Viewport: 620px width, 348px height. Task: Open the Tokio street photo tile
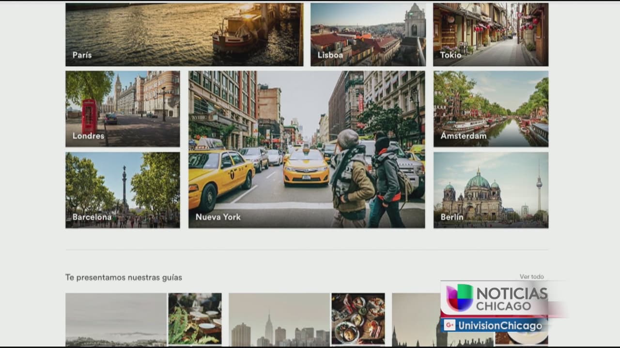coord(491,34)
